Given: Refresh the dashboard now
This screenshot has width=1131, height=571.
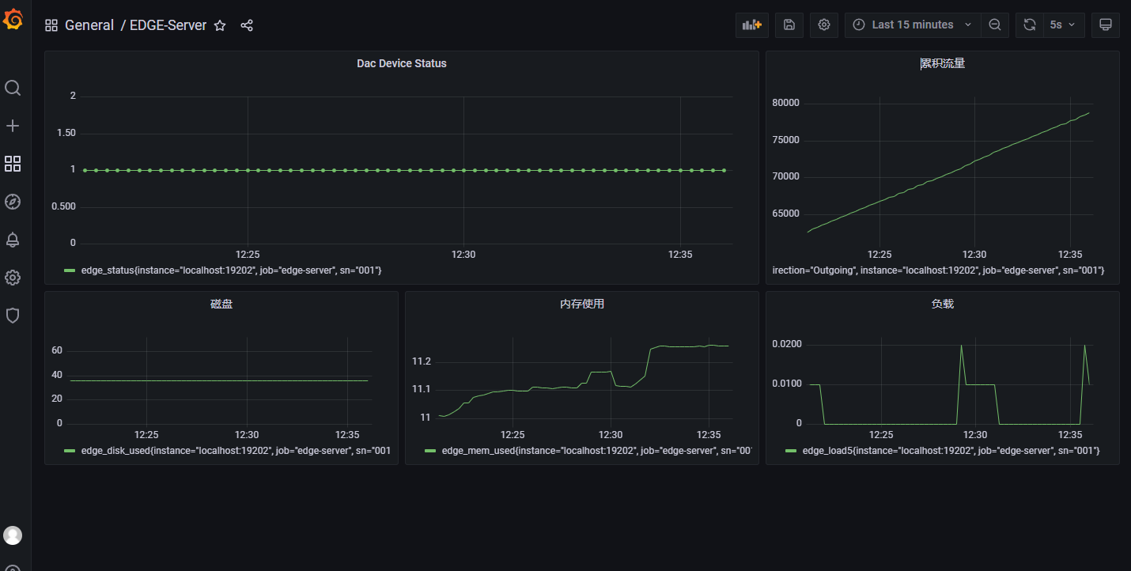Looking at the screenshot, I should [1030, 25].
